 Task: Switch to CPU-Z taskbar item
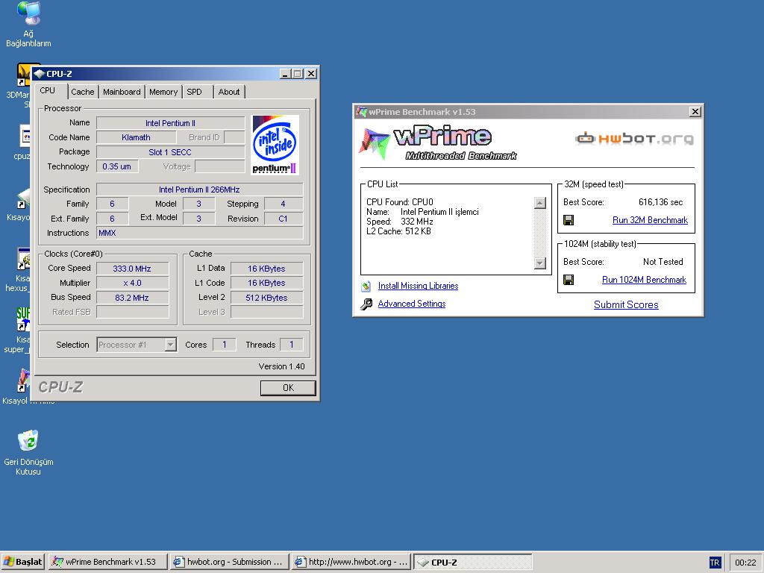coord(472,562)
